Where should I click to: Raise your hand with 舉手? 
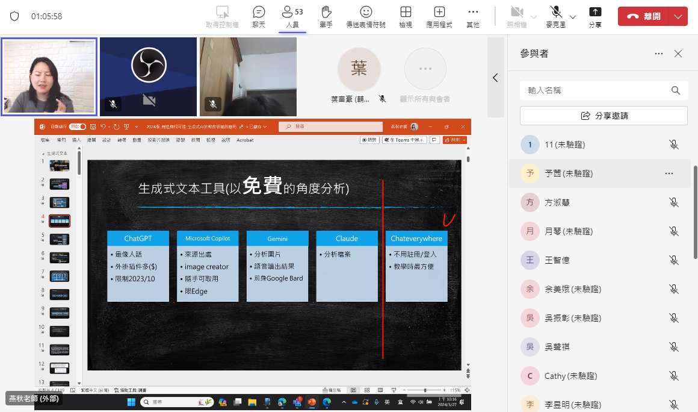point(326,17)
